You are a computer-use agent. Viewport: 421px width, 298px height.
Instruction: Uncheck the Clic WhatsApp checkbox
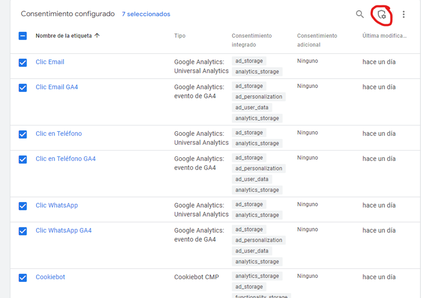coord(23,206)
